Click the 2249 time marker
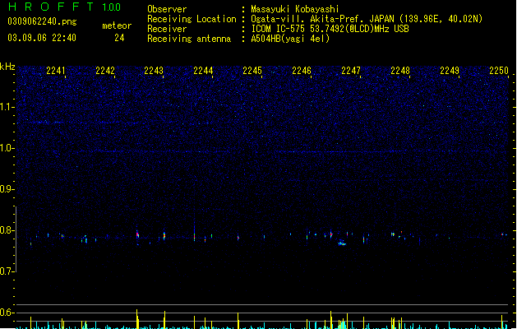The height and width of the screenshot is (329, 517). pyautogui.click(x=450, y=71)
